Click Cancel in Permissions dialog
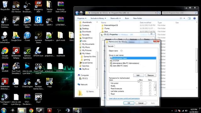The width and height of the screenshot is (201, 113). 141,103
